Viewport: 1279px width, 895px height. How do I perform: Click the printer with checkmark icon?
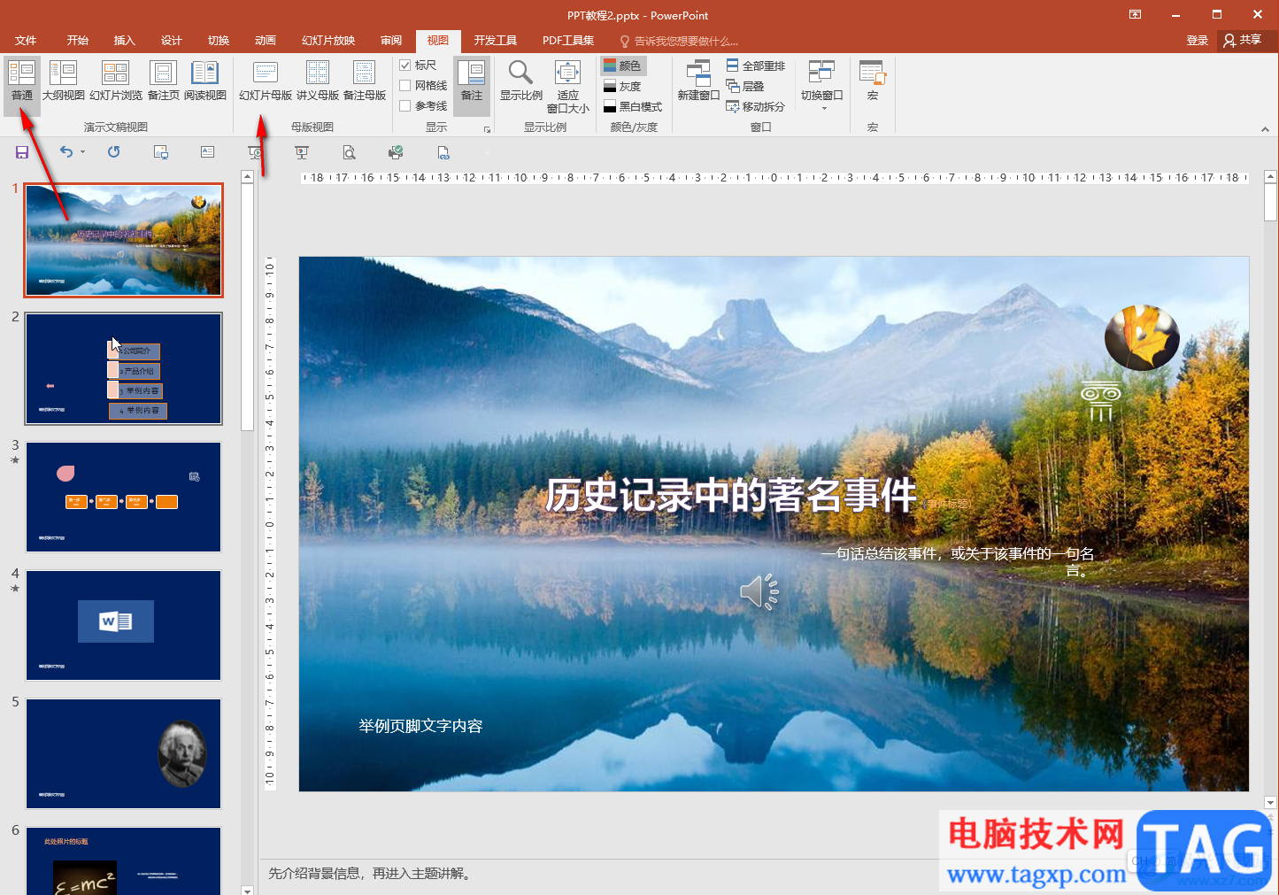(396, 152)
